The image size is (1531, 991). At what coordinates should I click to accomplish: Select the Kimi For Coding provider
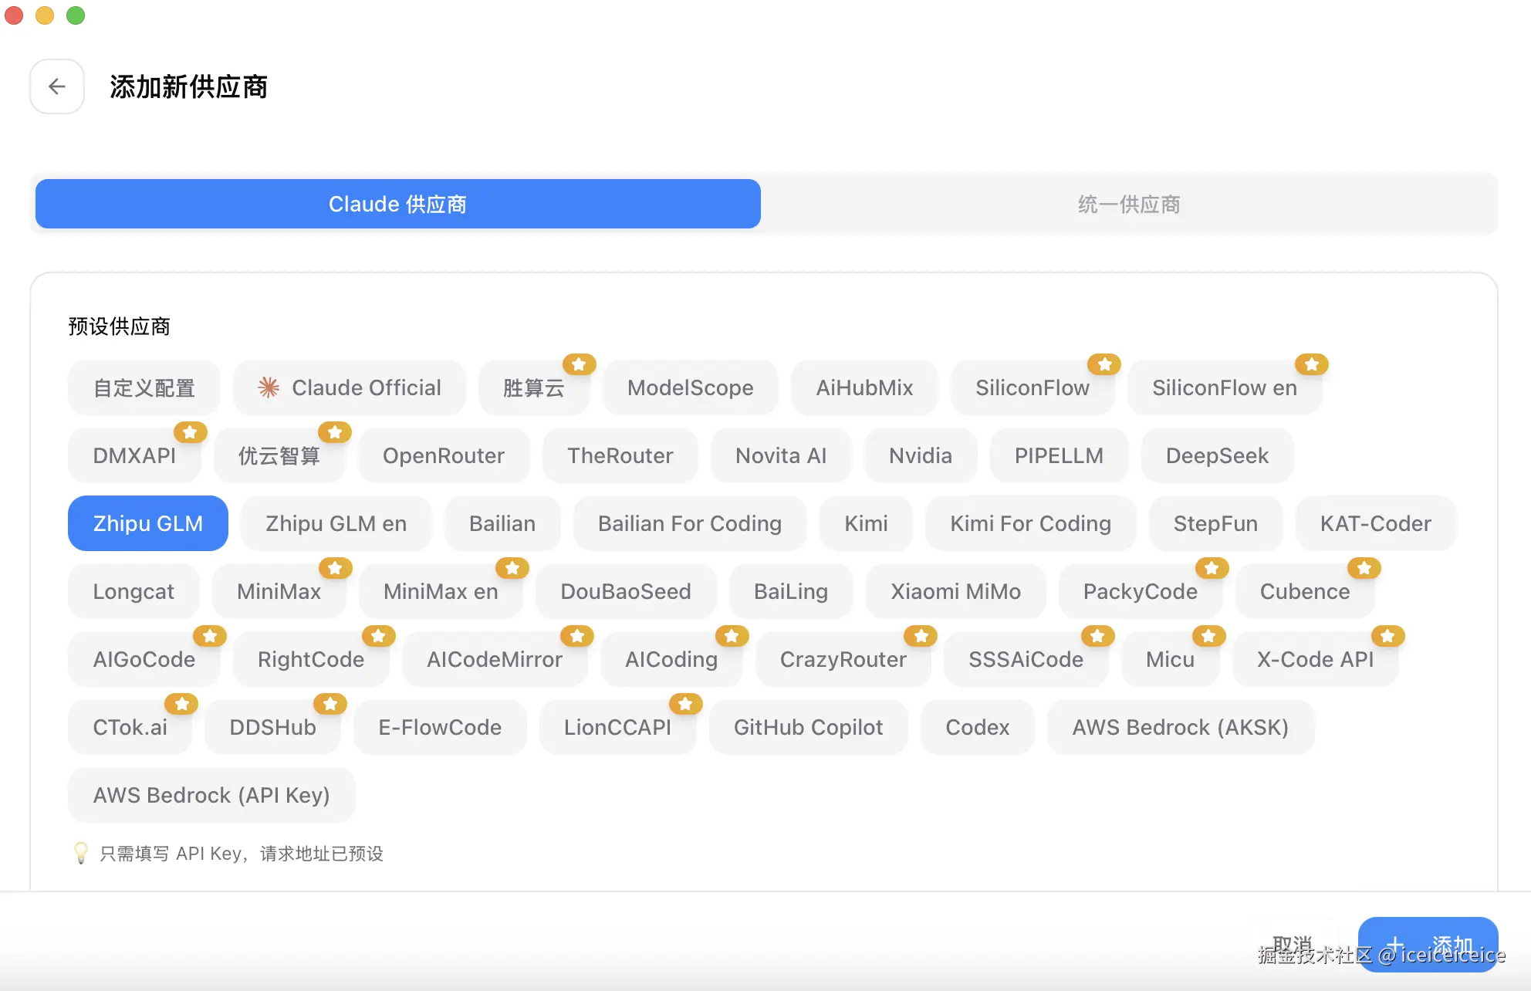(1030, 523)
